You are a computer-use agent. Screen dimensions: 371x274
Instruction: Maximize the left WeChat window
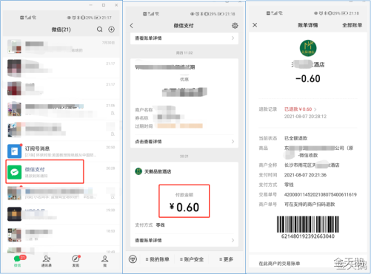(104, 5)
